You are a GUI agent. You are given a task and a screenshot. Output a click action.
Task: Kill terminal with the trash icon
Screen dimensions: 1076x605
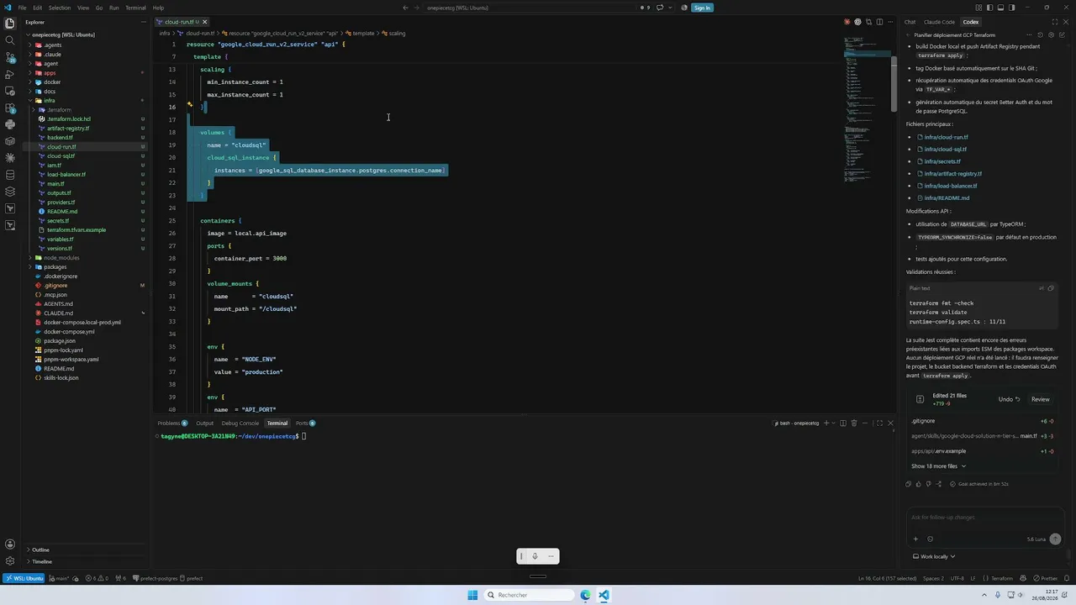point(854,423)
